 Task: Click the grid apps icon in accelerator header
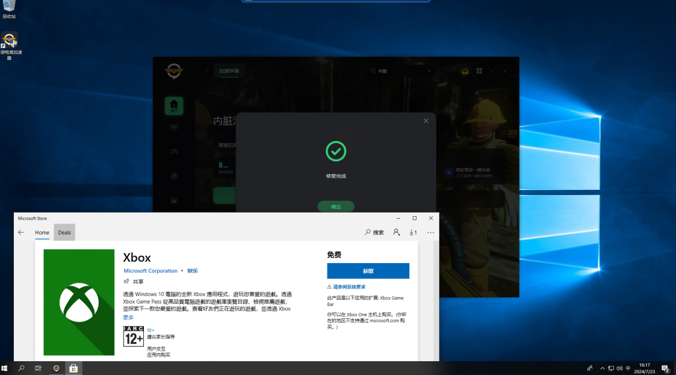pos(479,71)
